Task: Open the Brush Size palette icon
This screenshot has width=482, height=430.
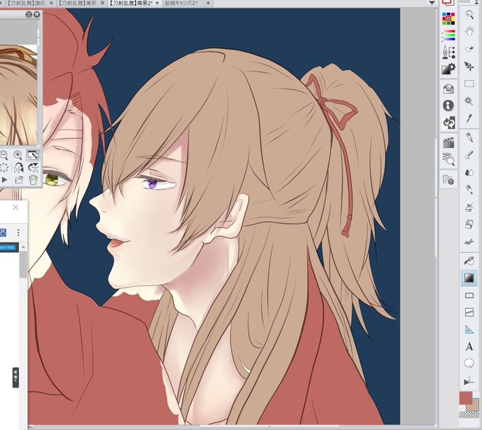Action: coord(449,52)
